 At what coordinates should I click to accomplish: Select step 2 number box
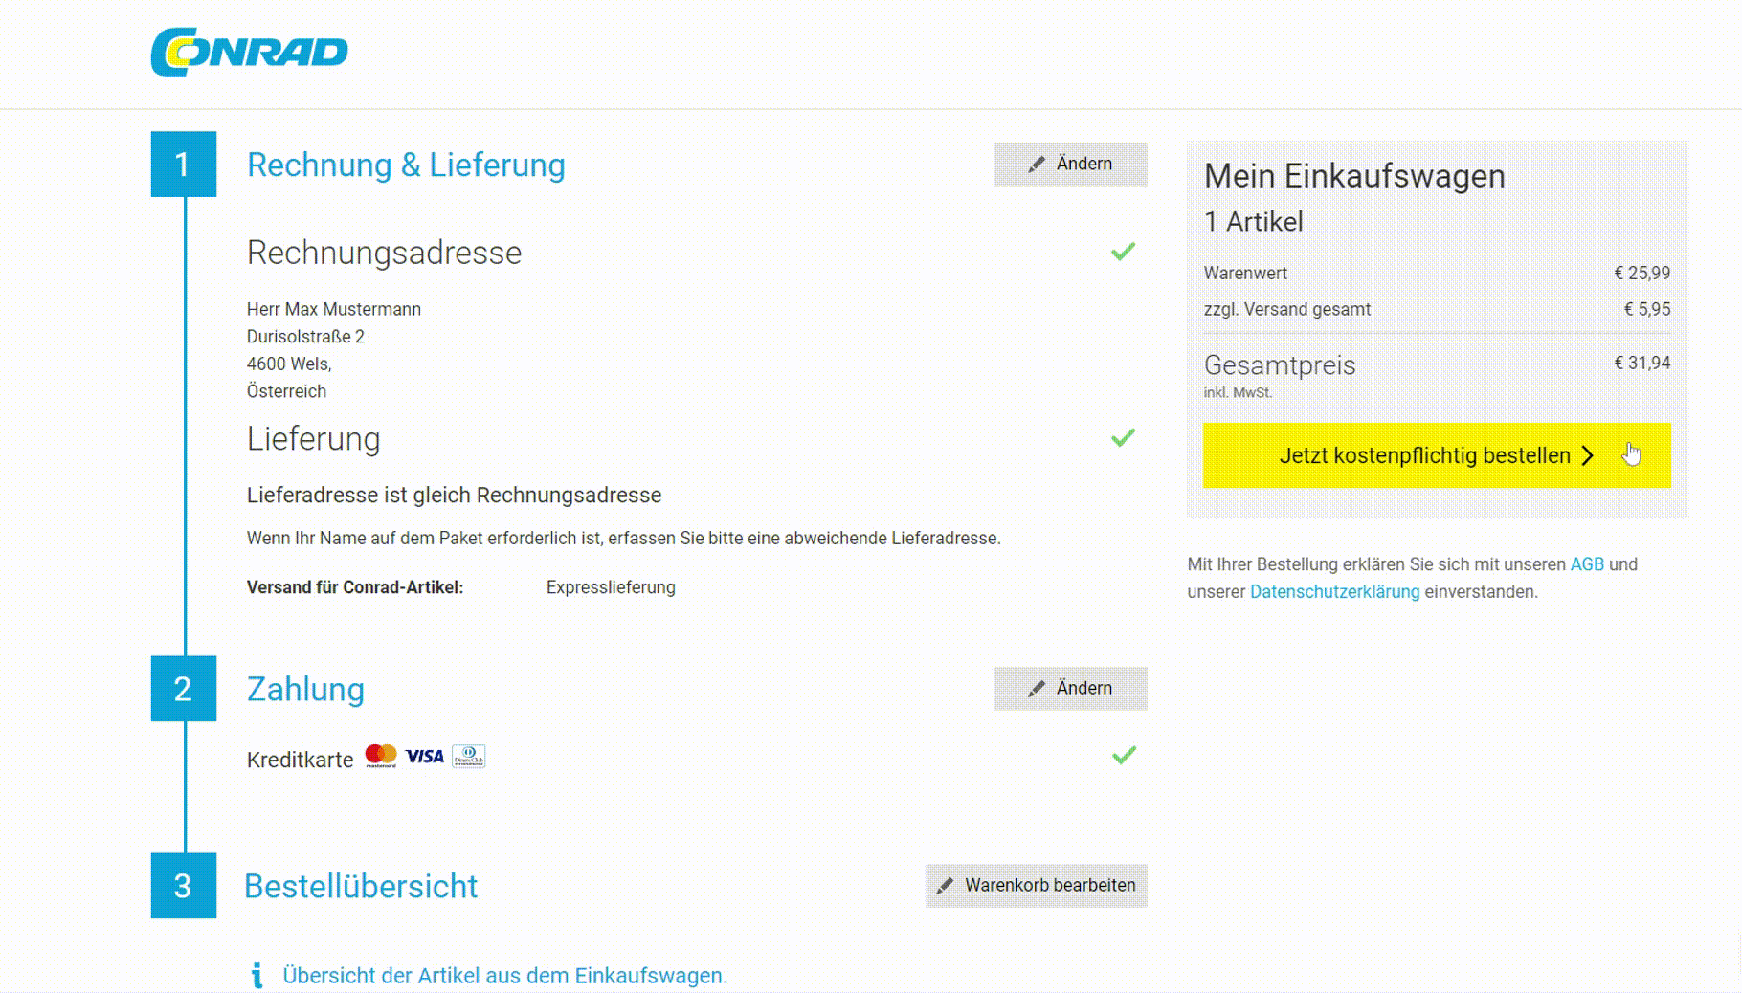click(x=183, y=689)
